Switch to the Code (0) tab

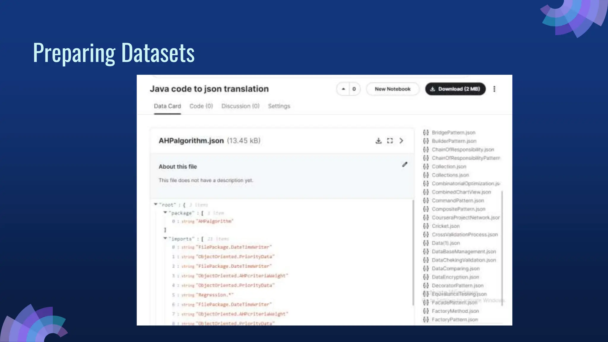(x=201, y=106)
